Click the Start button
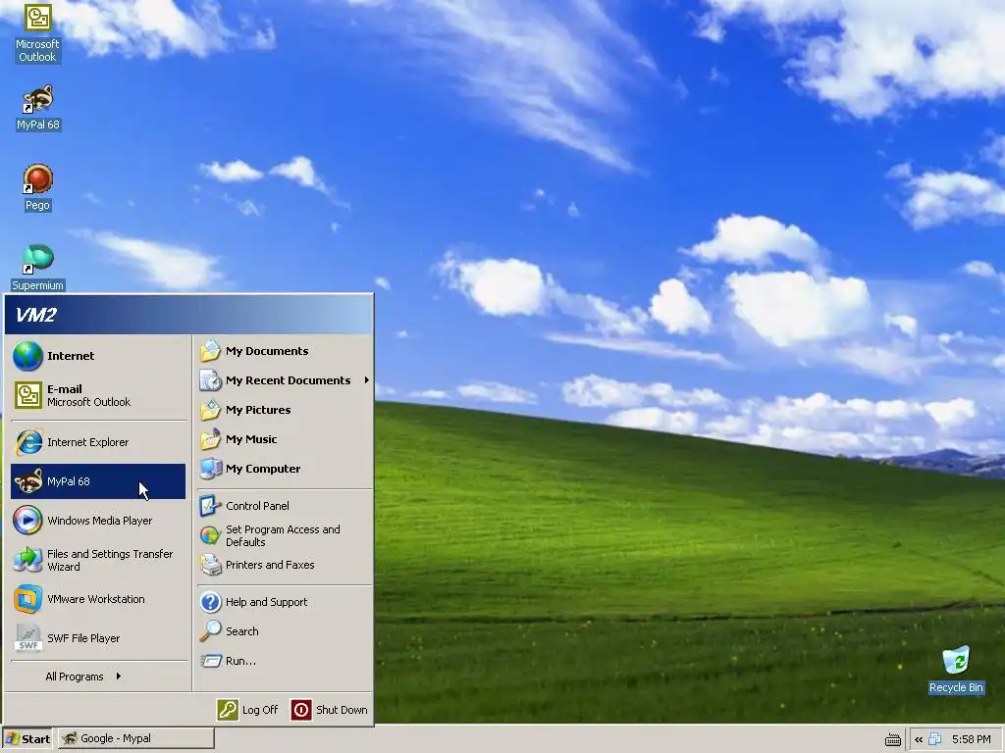The width and height of the screenshot is (1005, 753). 27,739
